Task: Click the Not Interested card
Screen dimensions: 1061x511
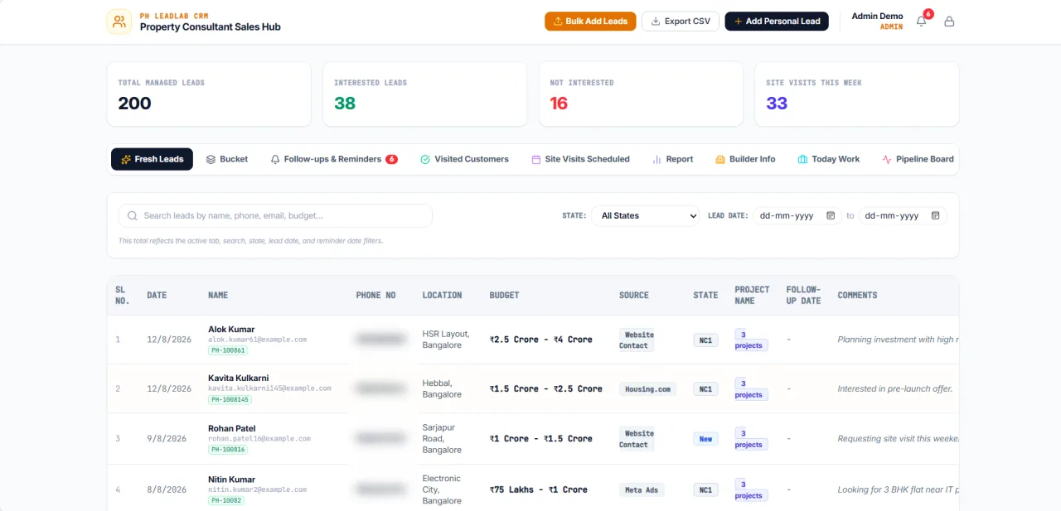Action: point(641,94)
